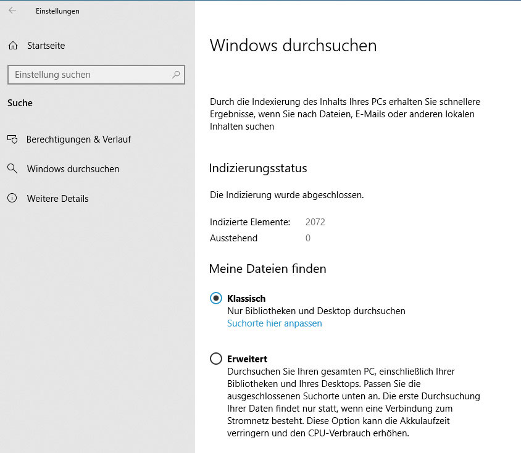Click the Windows durchsuchen page title
This screenshot has width=521, height=453.
coord(293,45)
